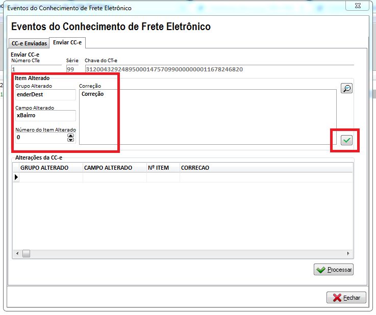Click the Fechar button
This screenshot has width=376, height=315.
coord(346,298)
